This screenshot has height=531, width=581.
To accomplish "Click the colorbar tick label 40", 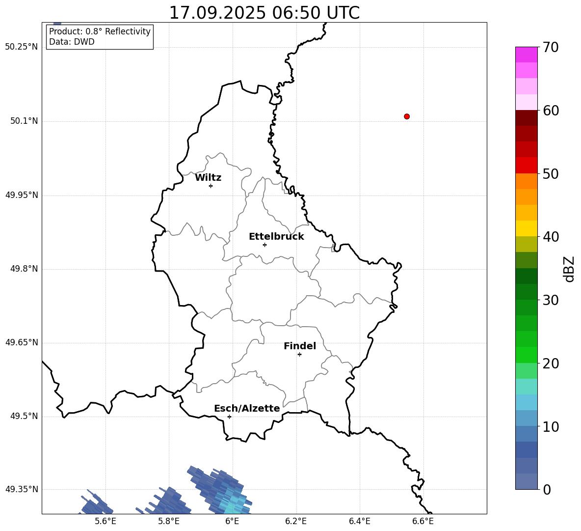I will point(551,237).
